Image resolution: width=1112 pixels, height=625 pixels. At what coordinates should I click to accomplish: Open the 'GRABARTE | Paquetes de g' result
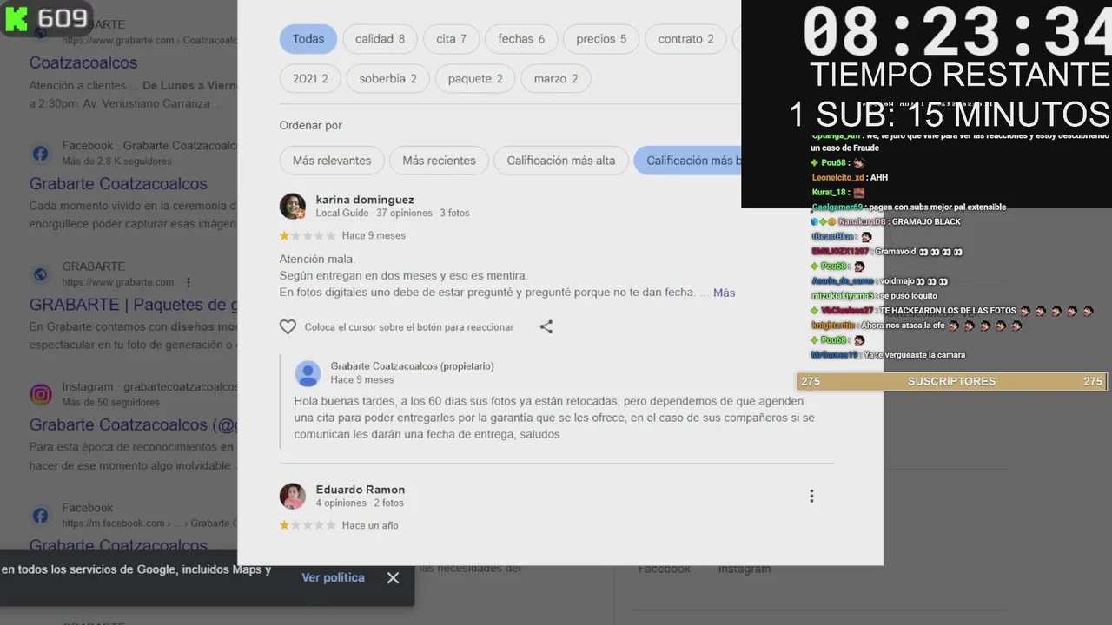(x=133, y=305)
